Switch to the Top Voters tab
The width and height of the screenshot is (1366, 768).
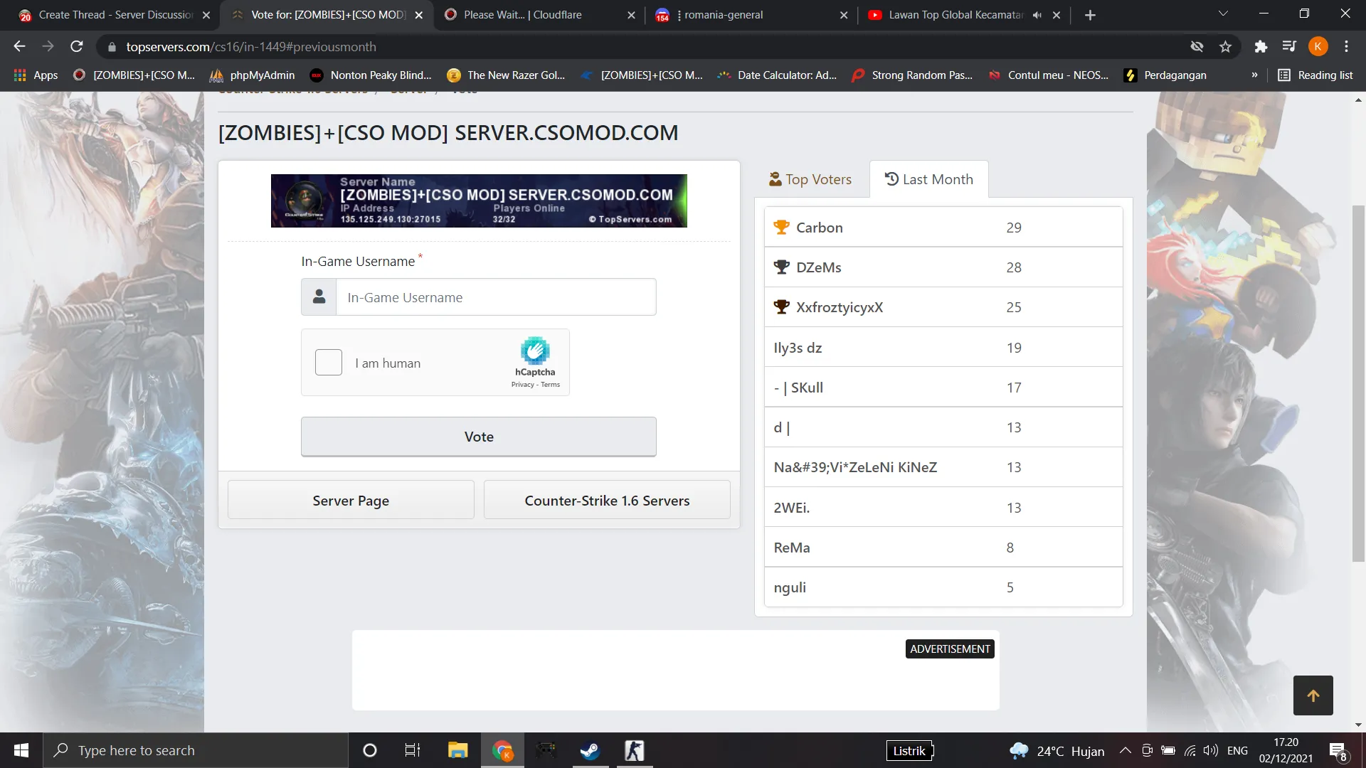(810, 179)
